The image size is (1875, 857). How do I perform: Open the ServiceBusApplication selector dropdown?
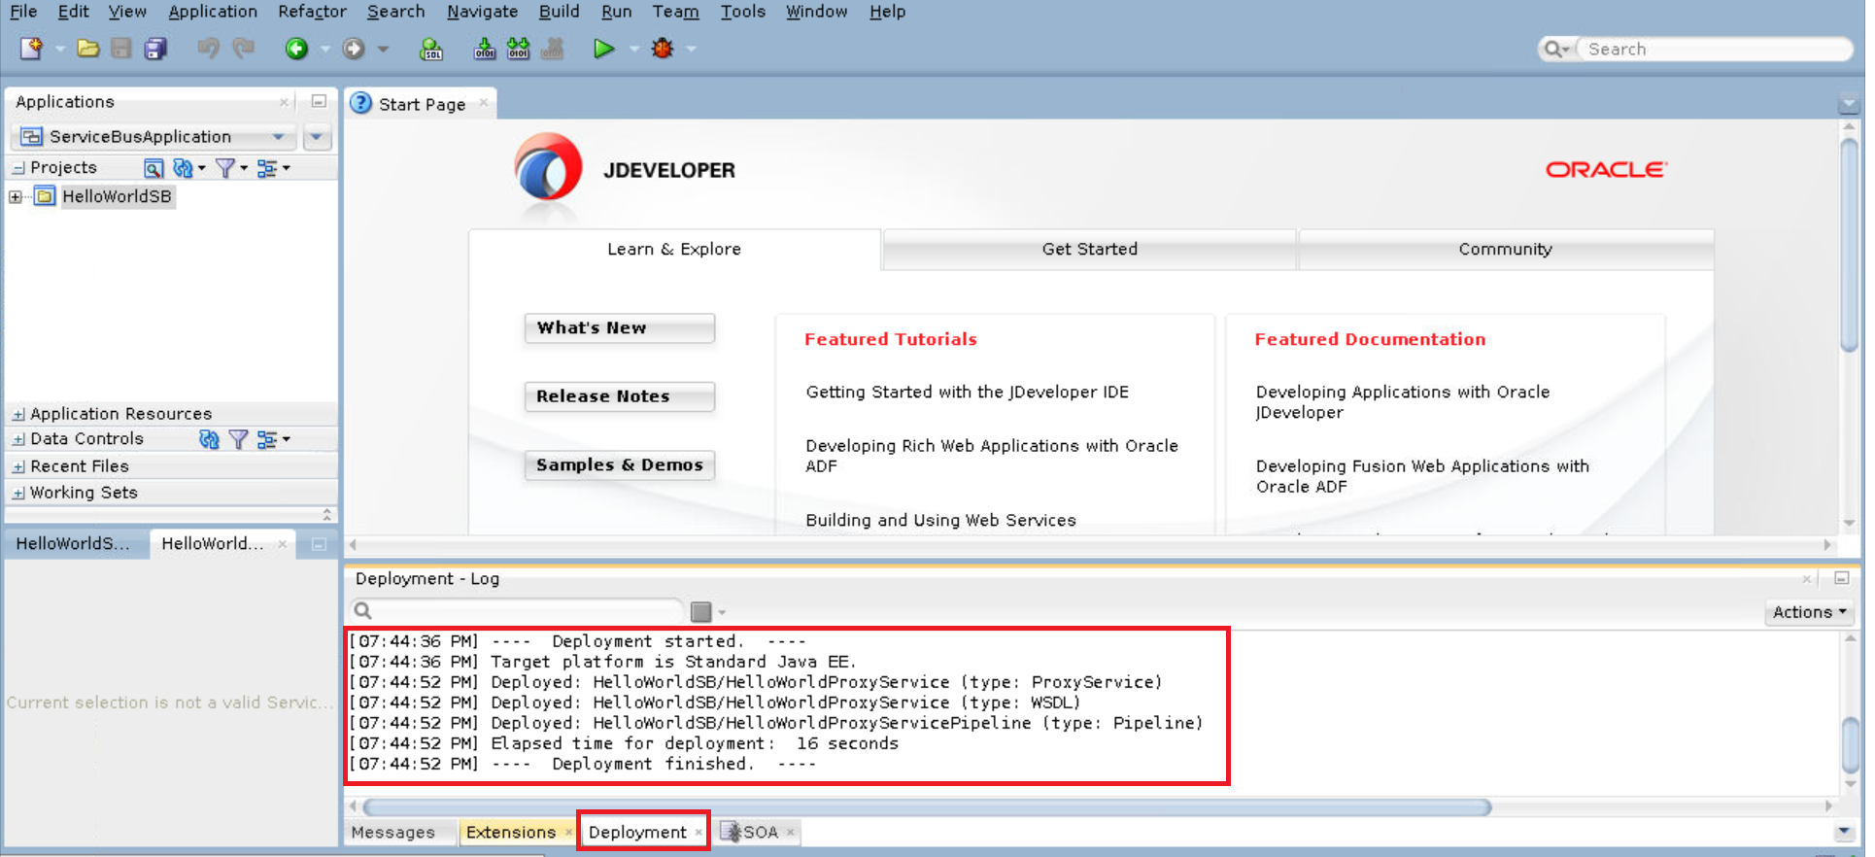click(x=279, y=137)
